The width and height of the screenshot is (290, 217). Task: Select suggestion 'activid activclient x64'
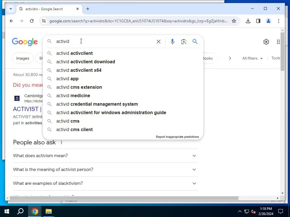123,70
